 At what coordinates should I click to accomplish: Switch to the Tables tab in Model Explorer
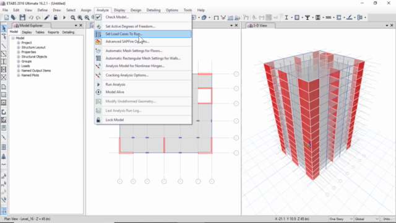click(x=40, y=32)
